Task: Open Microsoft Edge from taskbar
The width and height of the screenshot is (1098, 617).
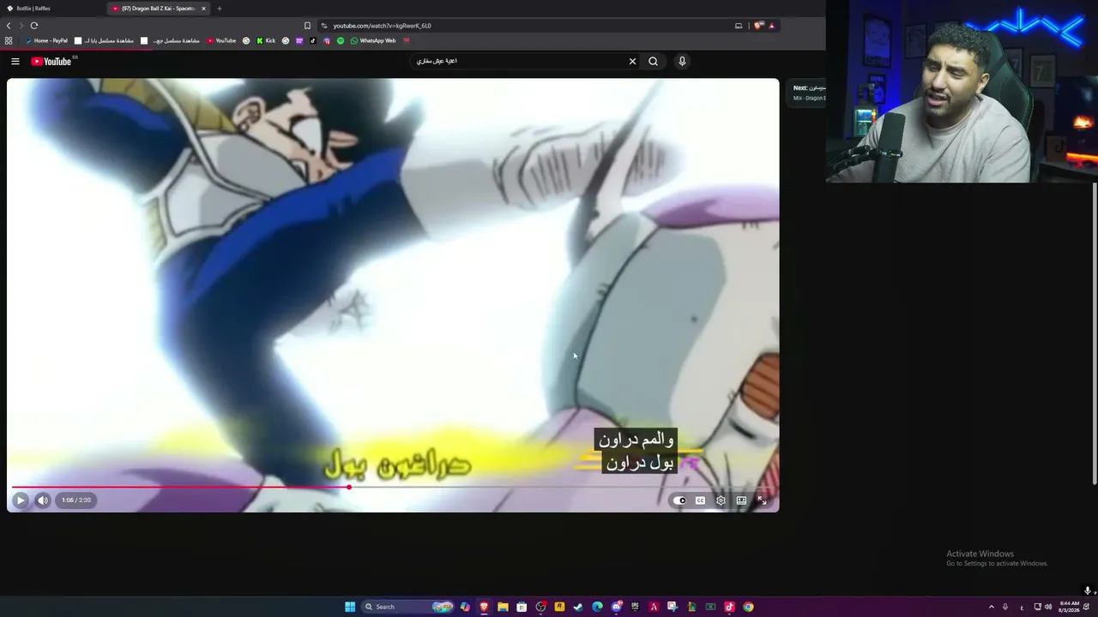Action: 597,607
